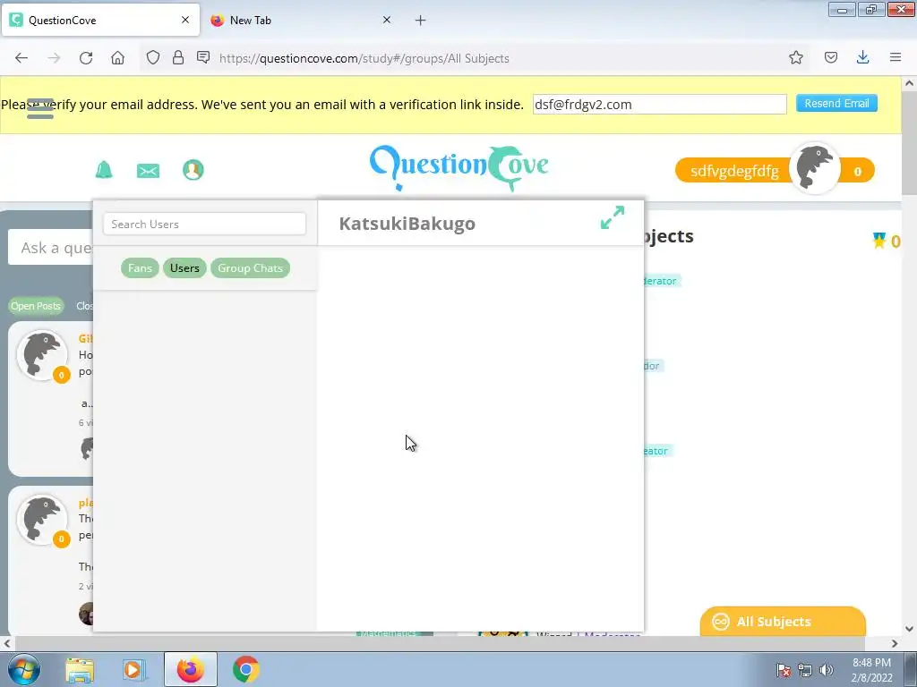917x687 pixels.
Task: Open the browser home page
Action: point(117,58)
